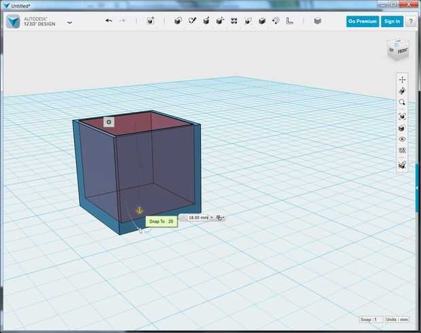This screenshot has height=333, width=421.
Task: Open the Units : mm setting
Action: click(x=397, y=319)
